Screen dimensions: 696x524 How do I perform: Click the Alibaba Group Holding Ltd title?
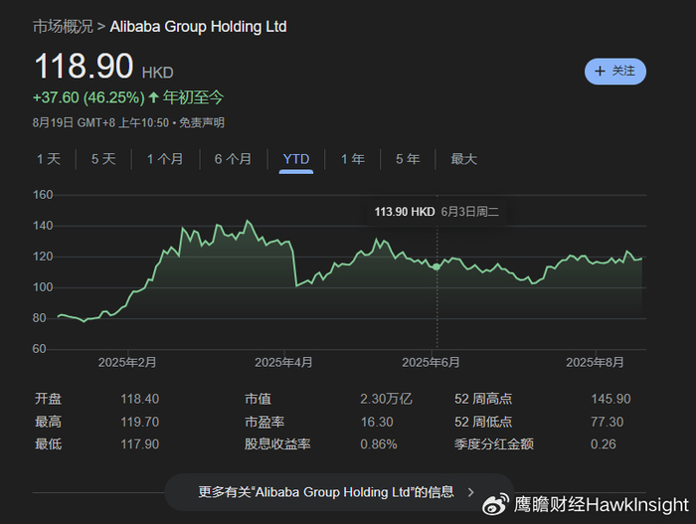click(x=199, y=27)
